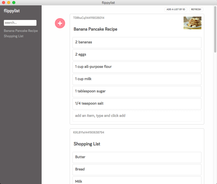
Task: Select the 2 bananas item
Action: point(137,42)
